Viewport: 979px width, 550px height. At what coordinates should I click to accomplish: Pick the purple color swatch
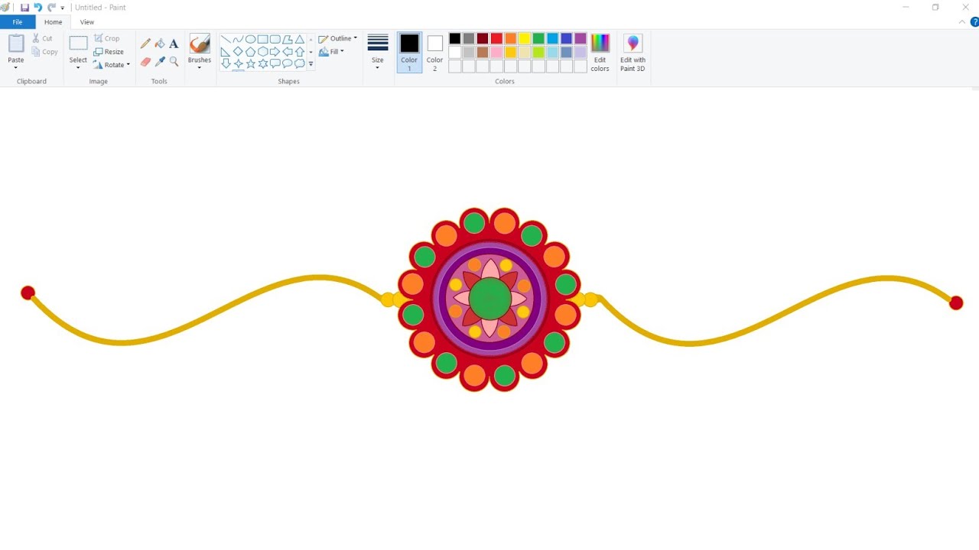click(581, 38)
